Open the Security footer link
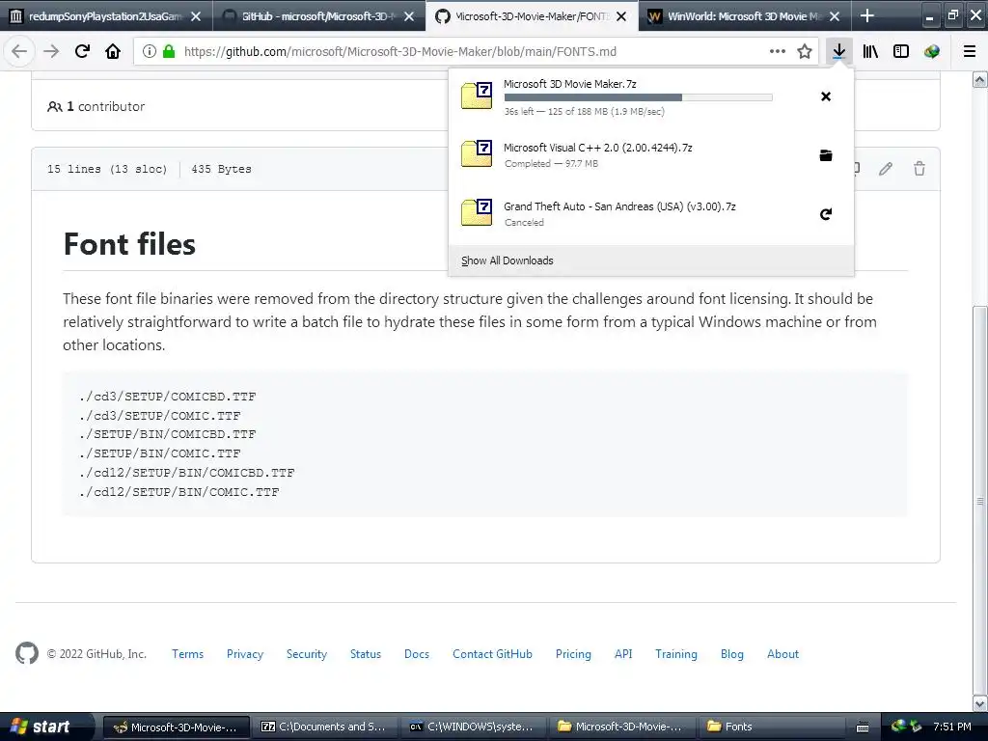988x741 pixels. pos(307,654)
